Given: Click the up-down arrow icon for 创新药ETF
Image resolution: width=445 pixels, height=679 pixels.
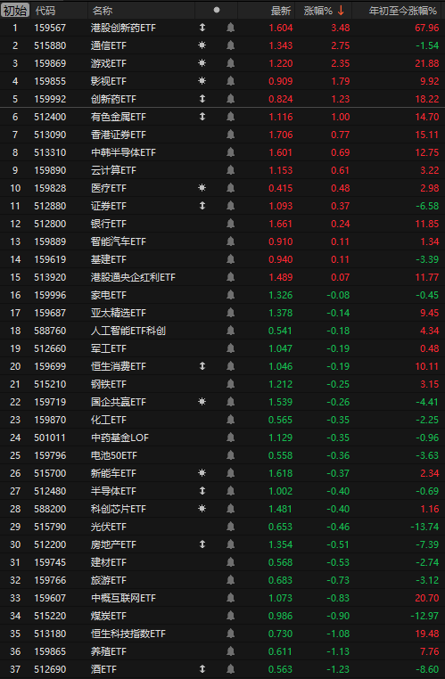Looking at the screenshot, I should click(202, 99).
